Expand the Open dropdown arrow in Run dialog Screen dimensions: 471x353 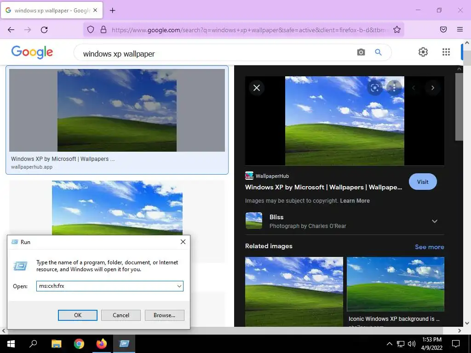[x=179, y=286]
